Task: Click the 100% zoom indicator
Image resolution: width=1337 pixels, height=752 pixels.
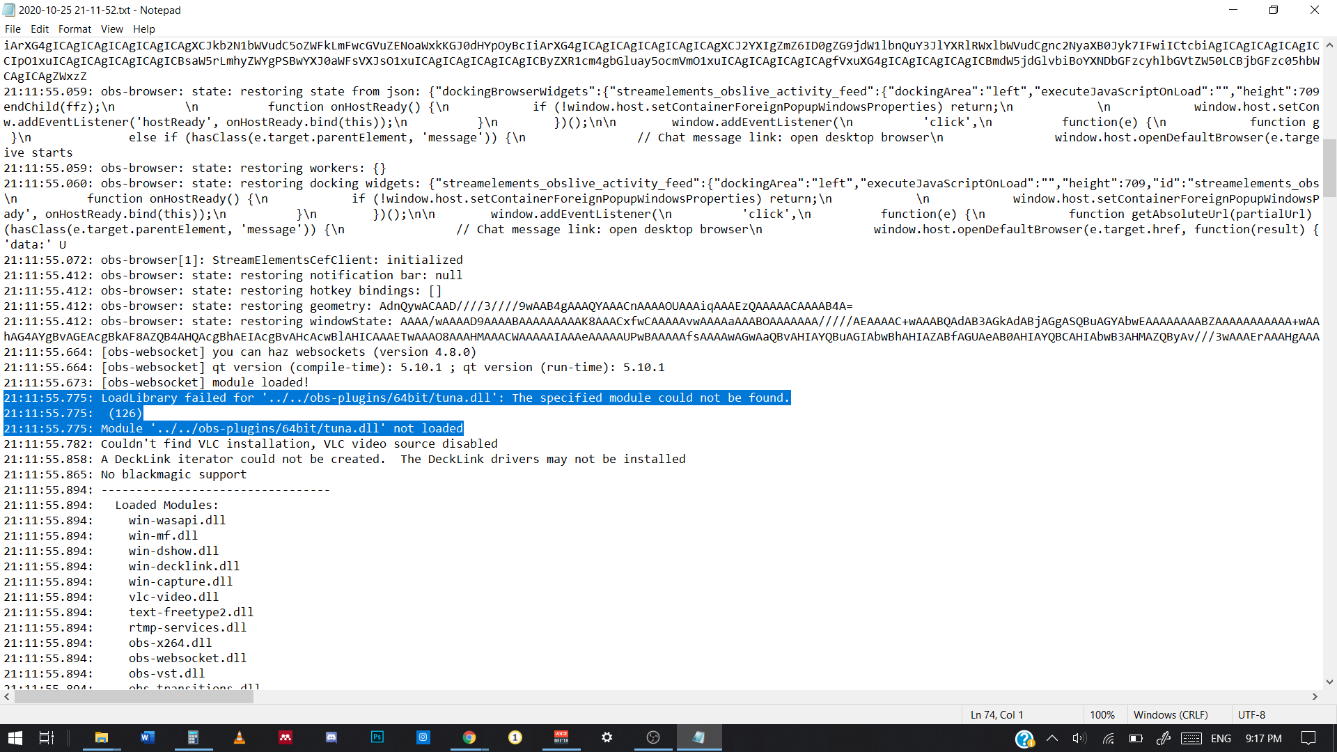Action: pos(1103,714)
